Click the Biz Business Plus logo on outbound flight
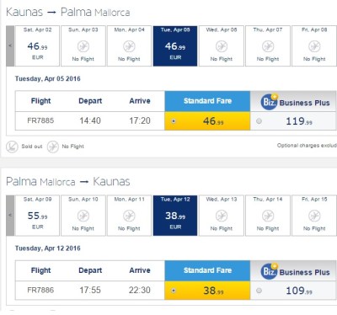The height and width of the screenshot is (315, 337). point(270,102)
